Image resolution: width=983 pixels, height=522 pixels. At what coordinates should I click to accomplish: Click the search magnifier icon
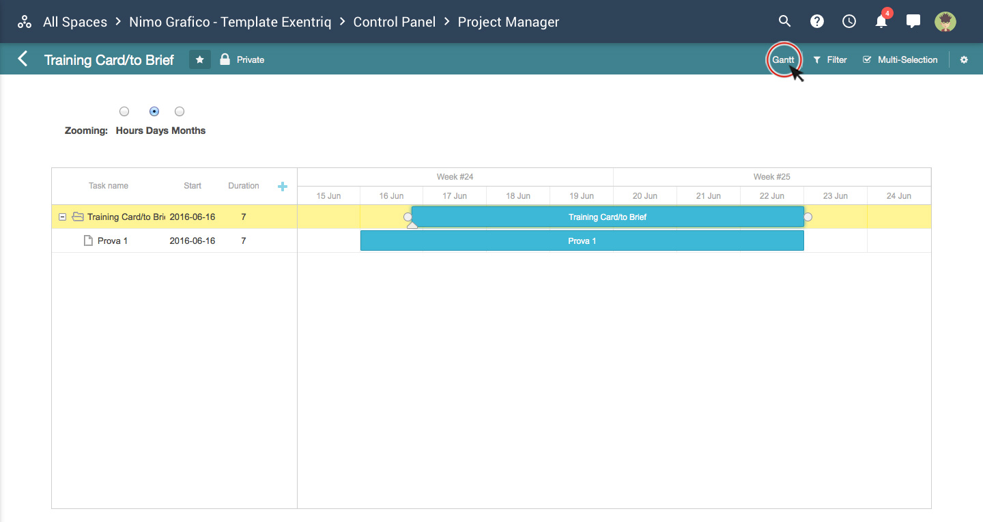click(784, 21)
